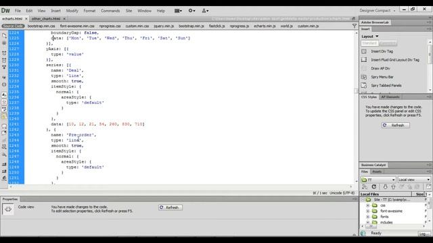Viewport: 433px width, 243px height.
Task: Click the Dw application logo
Action: click(x=5, y=11)
